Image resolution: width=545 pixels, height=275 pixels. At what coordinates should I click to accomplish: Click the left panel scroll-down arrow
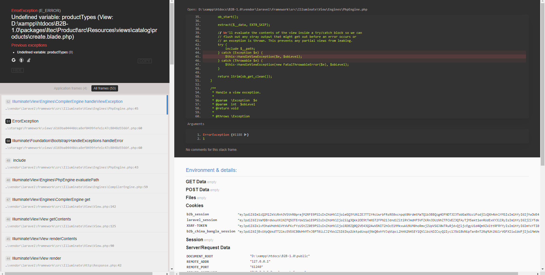coord(172,269)
